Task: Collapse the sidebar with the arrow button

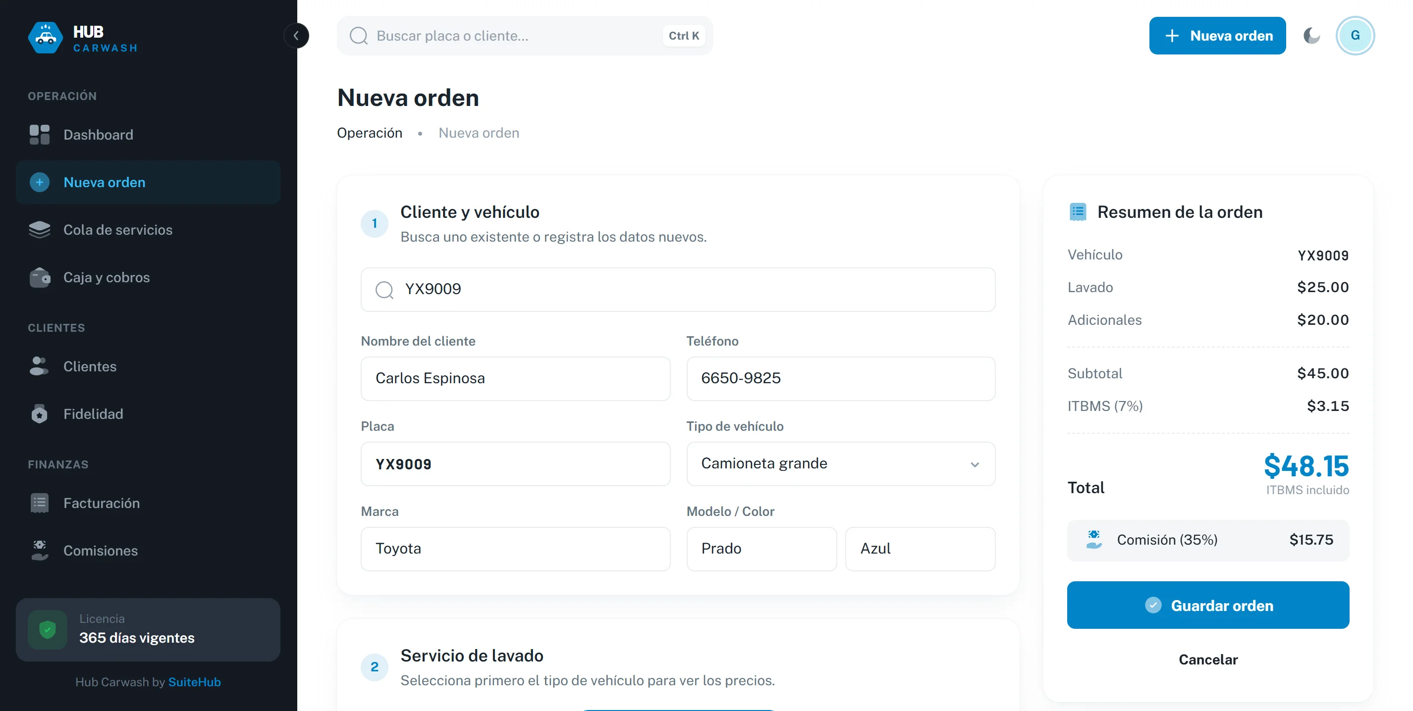Action: pos(296,36)
